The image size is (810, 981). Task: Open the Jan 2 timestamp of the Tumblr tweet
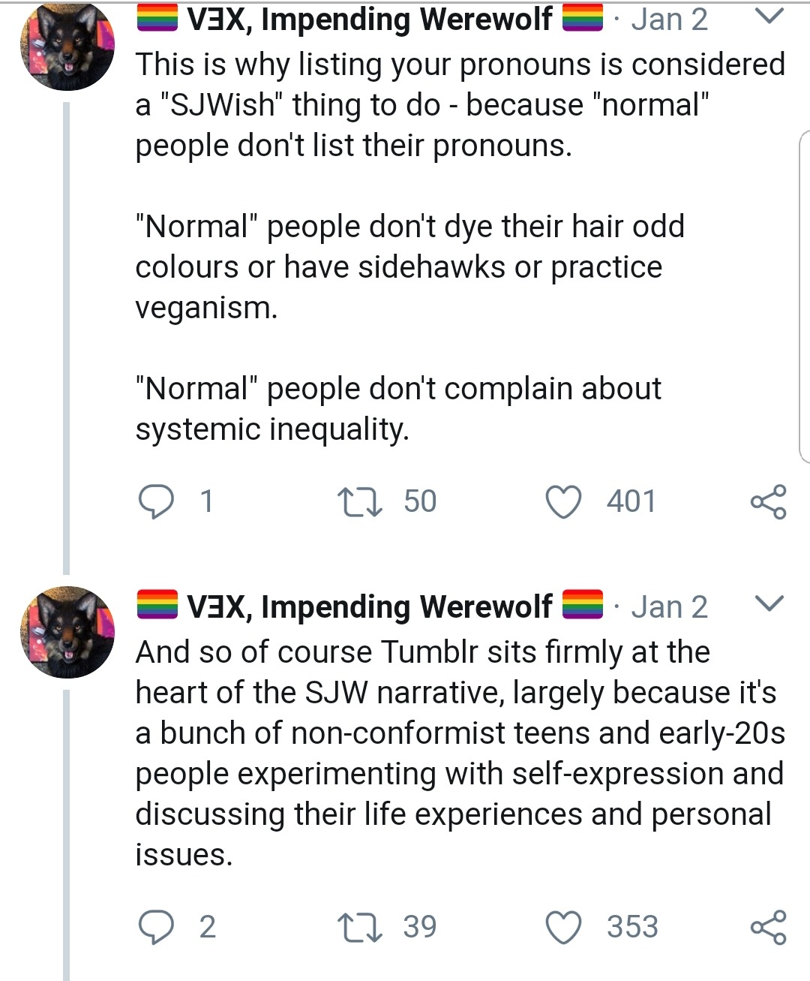click(x=669, y=607)
